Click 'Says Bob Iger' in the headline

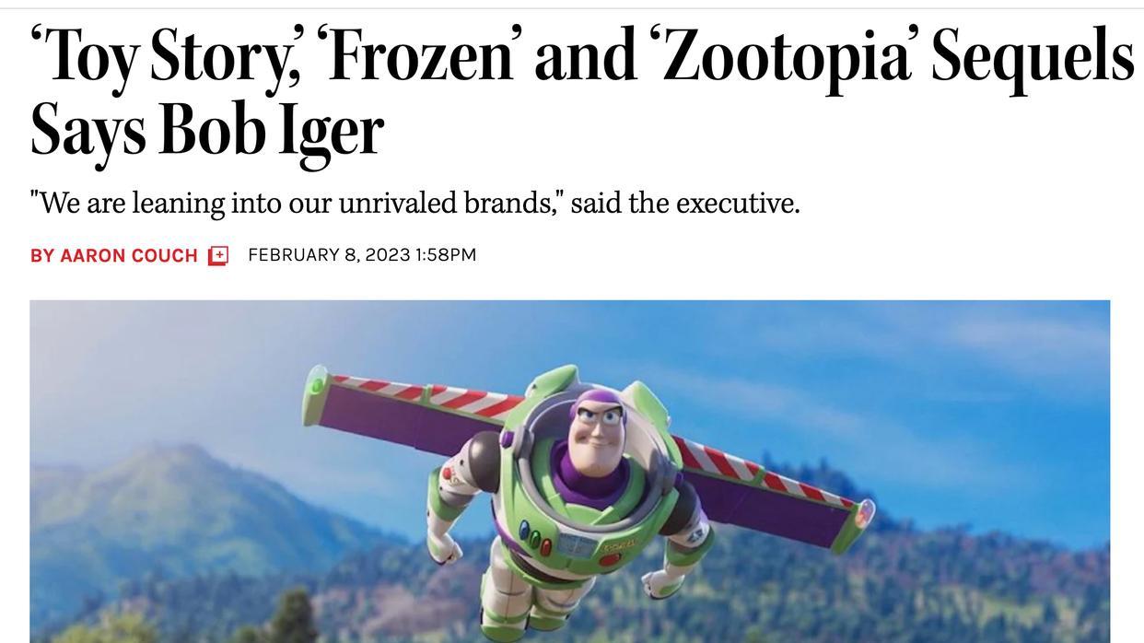(206, 131)
